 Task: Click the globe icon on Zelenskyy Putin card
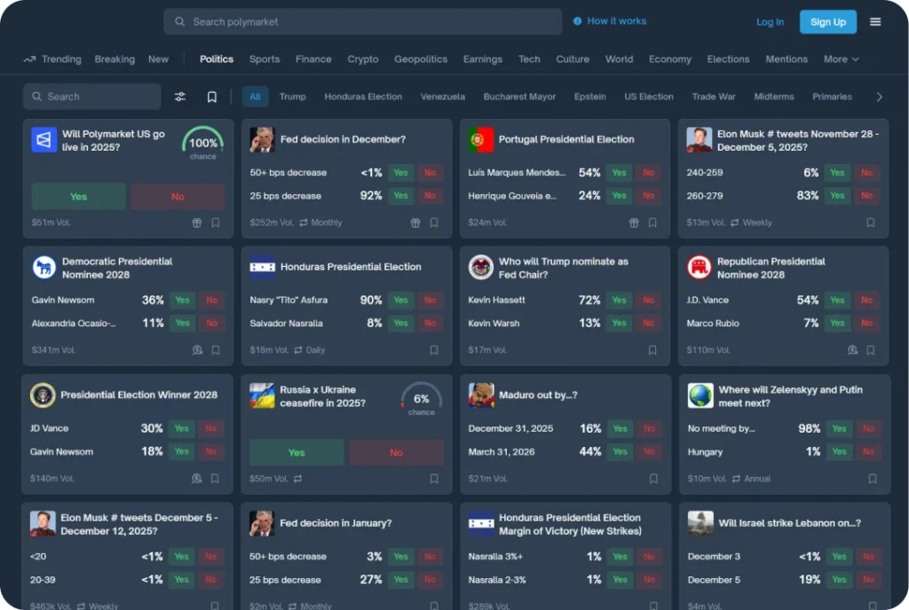(x=700, y=395)
